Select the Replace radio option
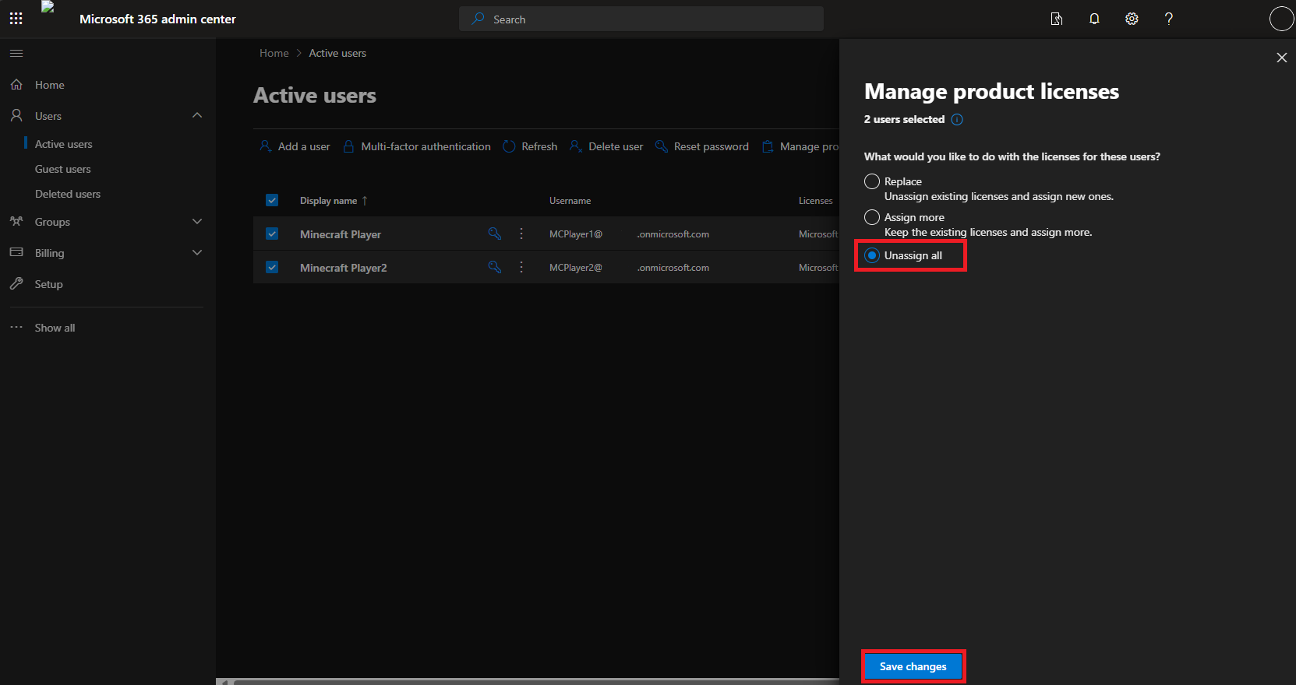This screenshot has height=685, width=1296. [x=872, y=181]
